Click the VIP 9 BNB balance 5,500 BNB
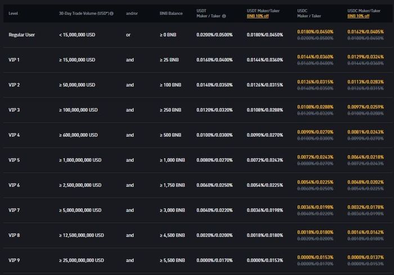This screenshot has height=275, width=394. (x=172, y=260)
